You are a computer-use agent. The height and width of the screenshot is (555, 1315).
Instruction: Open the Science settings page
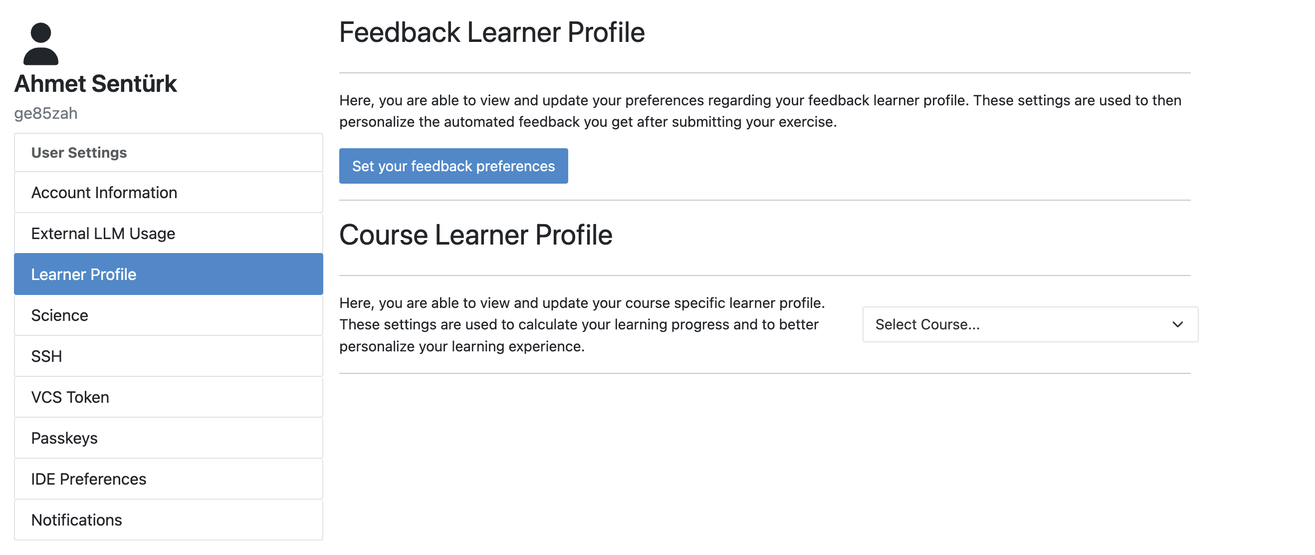[x=60, y=315]
